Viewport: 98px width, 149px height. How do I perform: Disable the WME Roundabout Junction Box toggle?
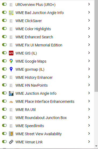4,117
